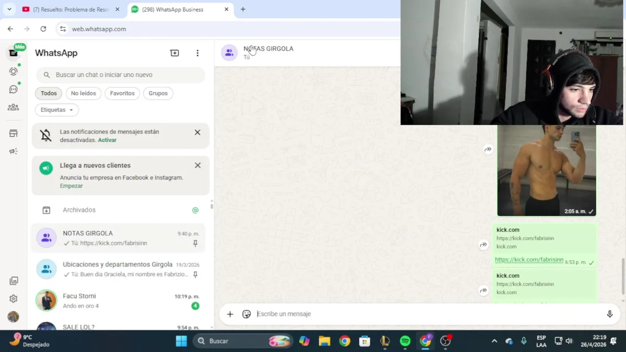Image resolution: width=626 pixels, height=352 pixels.
Task: Click the chat conversation scrollbar
Action: pyautogui.click(x=623, y=276)
